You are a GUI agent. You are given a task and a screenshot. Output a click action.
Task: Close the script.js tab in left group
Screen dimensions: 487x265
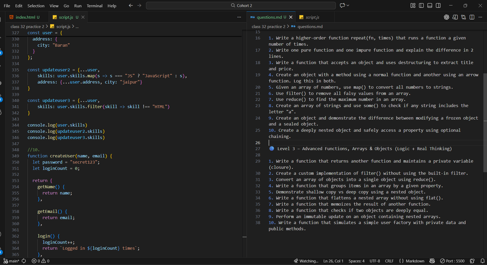83,17
